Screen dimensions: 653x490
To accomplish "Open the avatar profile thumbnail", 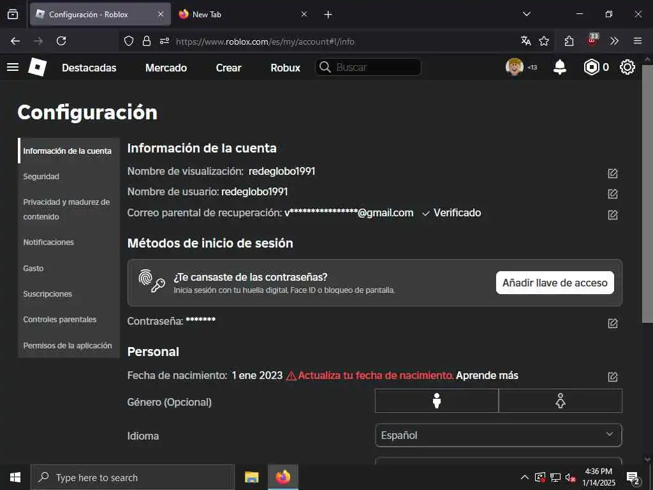I will point(515,66).
